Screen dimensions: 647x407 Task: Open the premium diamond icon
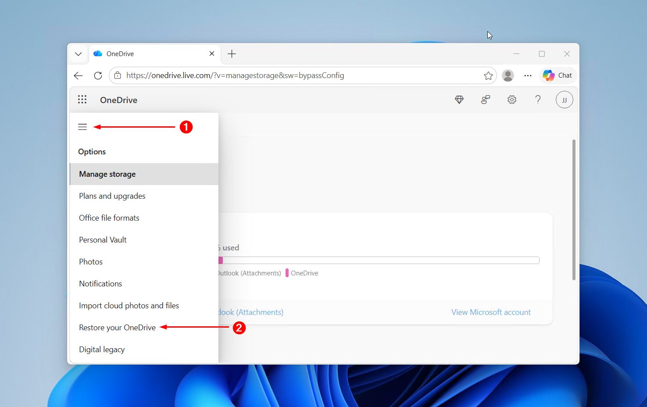click(x=459, y=100)
